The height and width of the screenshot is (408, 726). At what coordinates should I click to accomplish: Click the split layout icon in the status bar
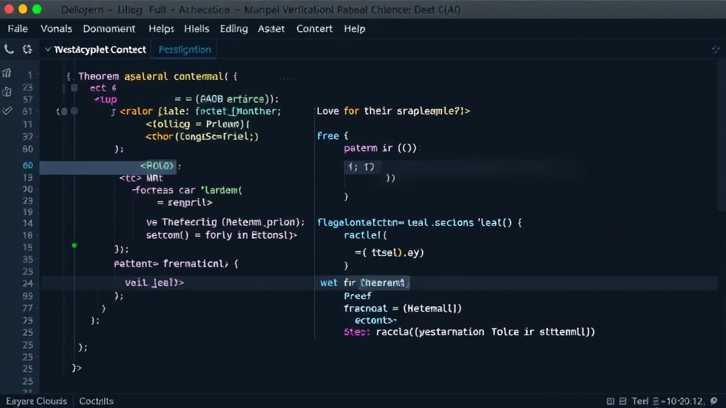(622, 401)
